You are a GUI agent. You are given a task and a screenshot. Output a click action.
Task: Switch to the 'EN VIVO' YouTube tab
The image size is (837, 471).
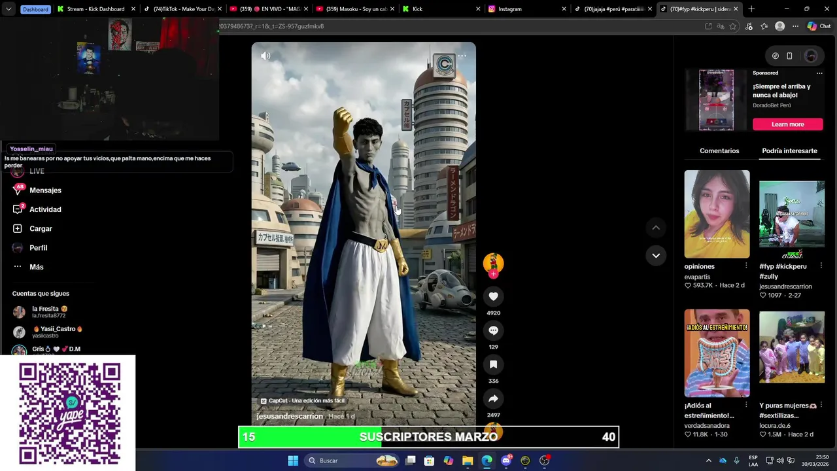(268, 9)
